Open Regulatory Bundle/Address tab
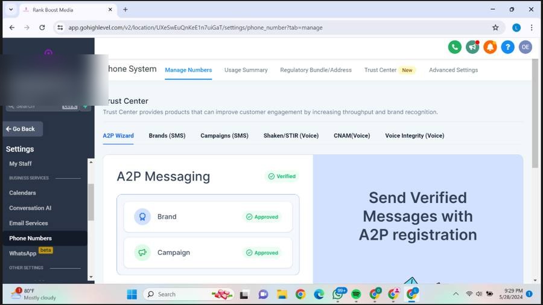Viewport: 543px width, 305px height. point(316,70)
